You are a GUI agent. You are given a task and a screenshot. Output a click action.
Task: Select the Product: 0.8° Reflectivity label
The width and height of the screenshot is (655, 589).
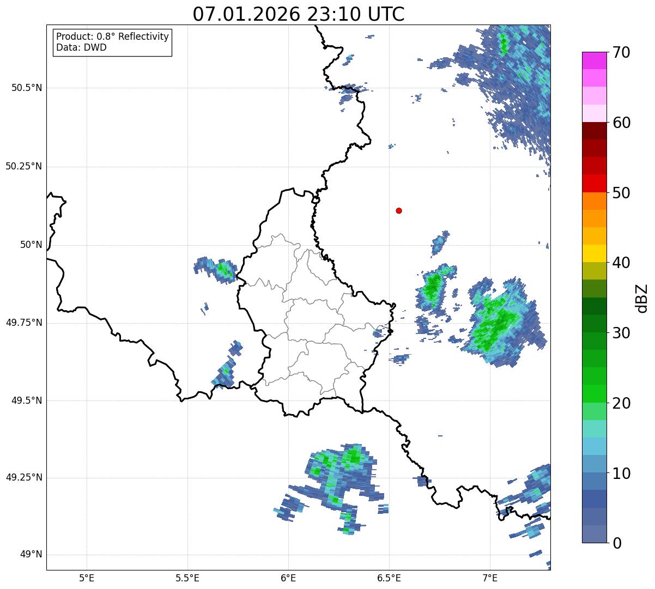pos(113,37)
